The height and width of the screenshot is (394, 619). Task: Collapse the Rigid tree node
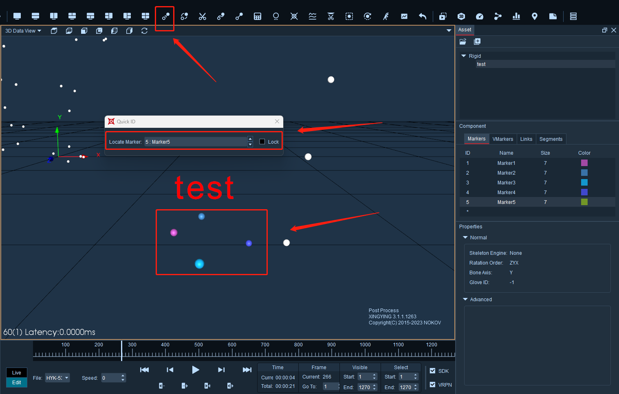pyautogui.click(x=463, y=56)
